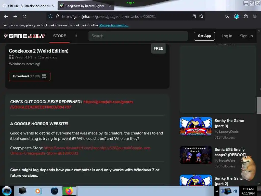Go forward to the next page
The image size is (261, 196).
pos(15,17)
